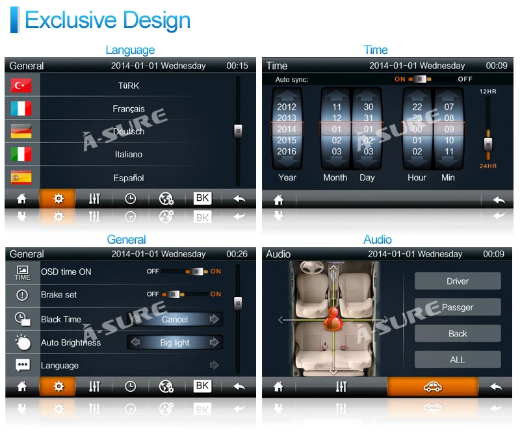Screen dimensions: 520x432
Task: Click 2015 in the Year spinner wheel
Action: click(x=287, y=140)
